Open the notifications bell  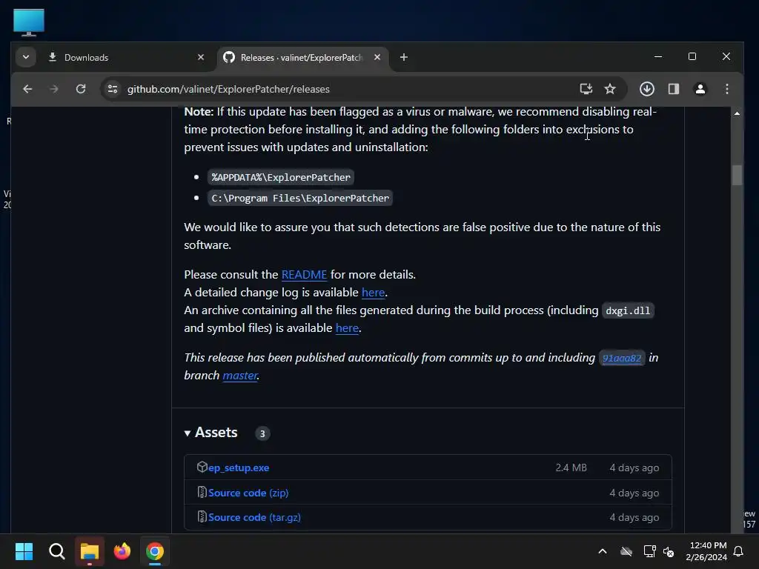[739, 551]
